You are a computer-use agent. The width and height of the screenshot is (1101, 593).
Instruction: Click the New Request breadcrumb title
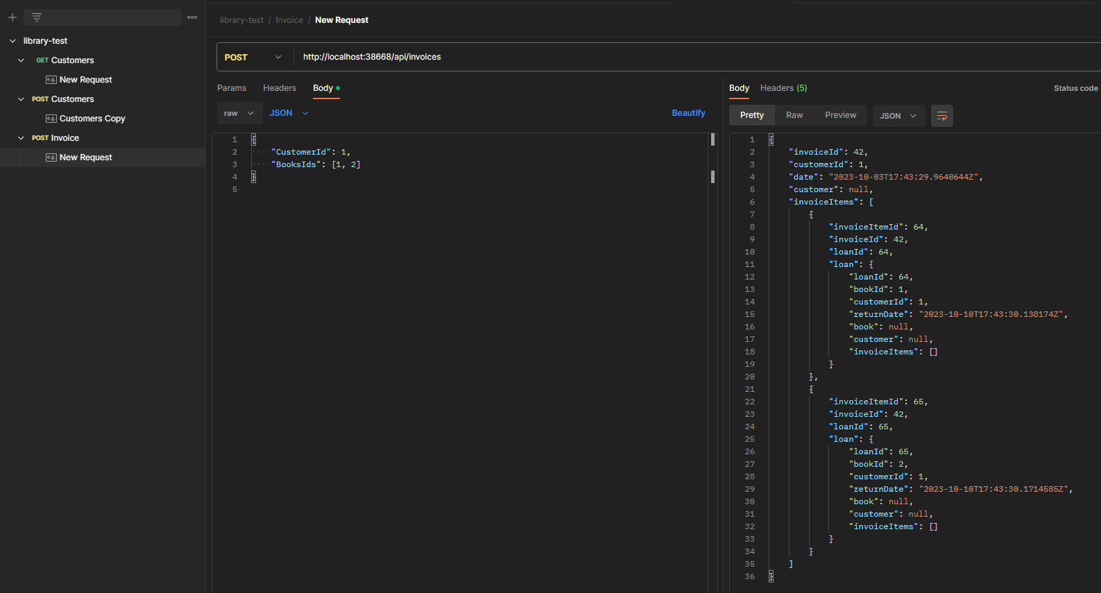coord(341,20)
